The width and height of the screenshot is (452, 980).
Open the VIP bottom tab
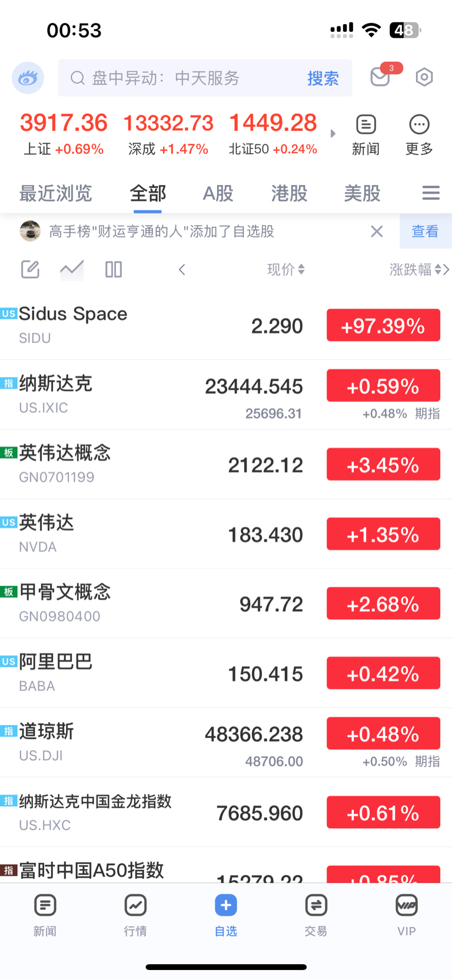click(x=406, y=914)
